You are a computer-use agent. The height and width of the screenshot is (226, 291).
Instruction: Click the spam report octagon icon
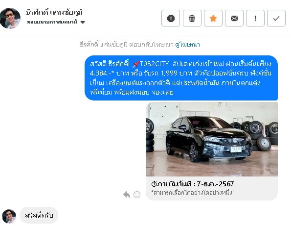tap(171, 18)
